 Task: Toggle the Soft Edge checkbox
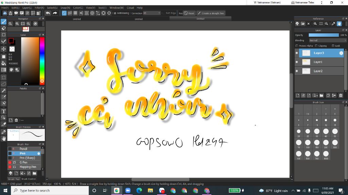click(163, 13)
